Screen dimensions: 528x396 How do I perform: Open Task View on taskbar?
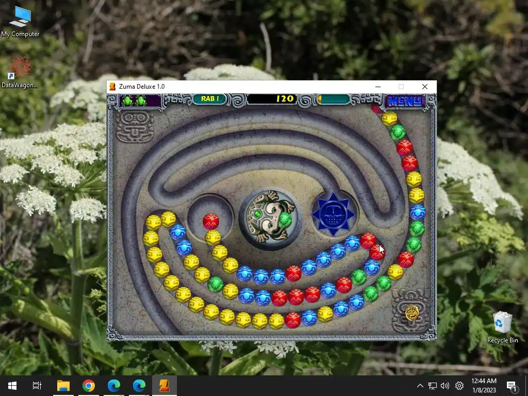tap(37, 386)
